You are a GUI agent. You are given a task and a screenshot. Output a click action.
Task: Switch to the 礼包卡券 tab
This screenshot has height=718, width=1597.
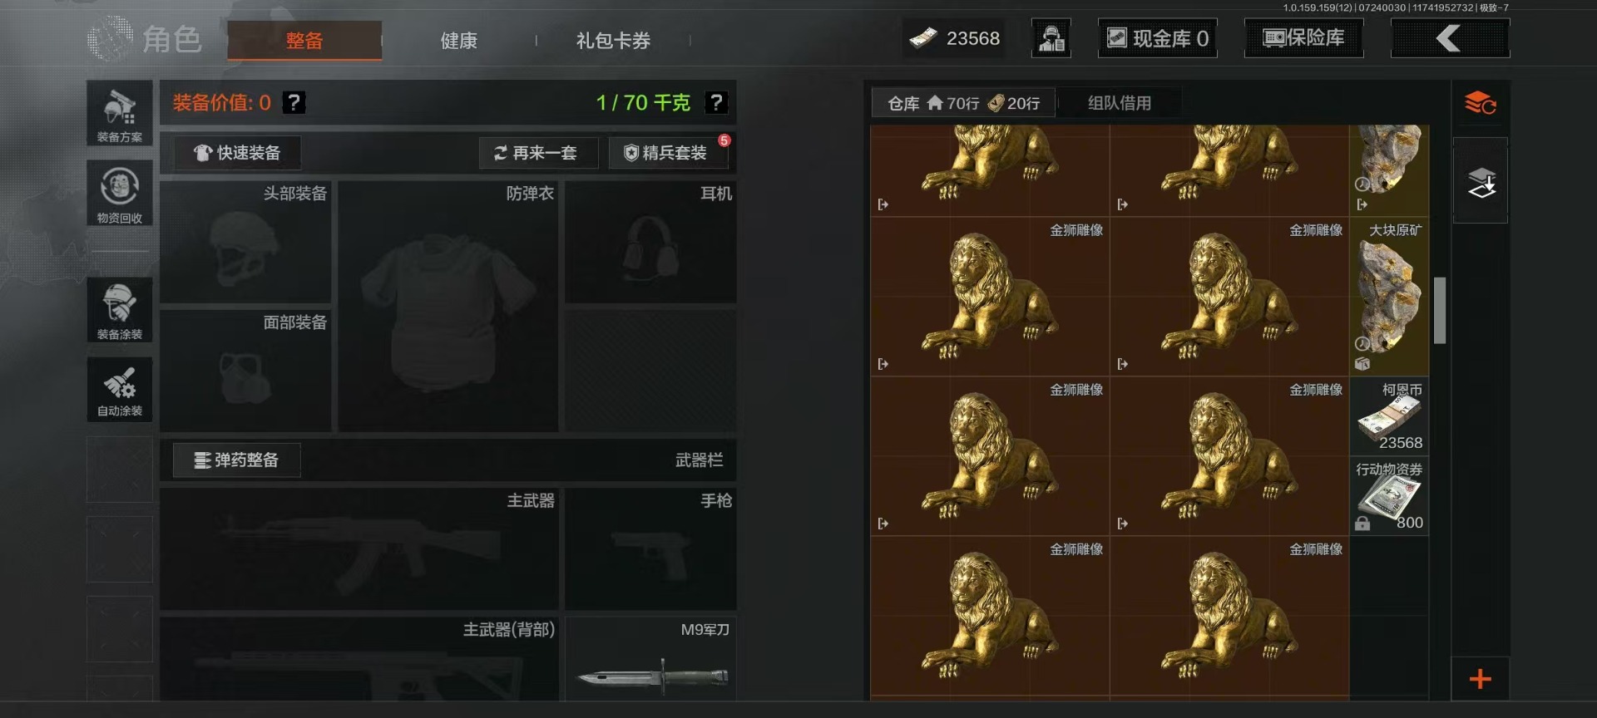coord(613,40)
